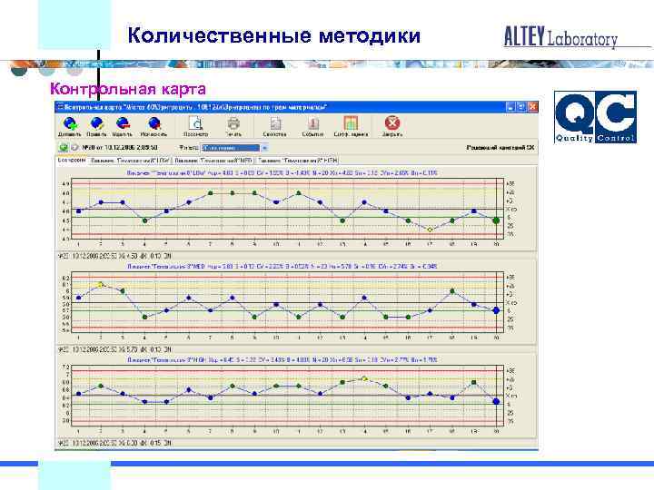This screenshot has height=490, width=654.
Task: Click the status line below the HIGH chart
Action: 114,443
